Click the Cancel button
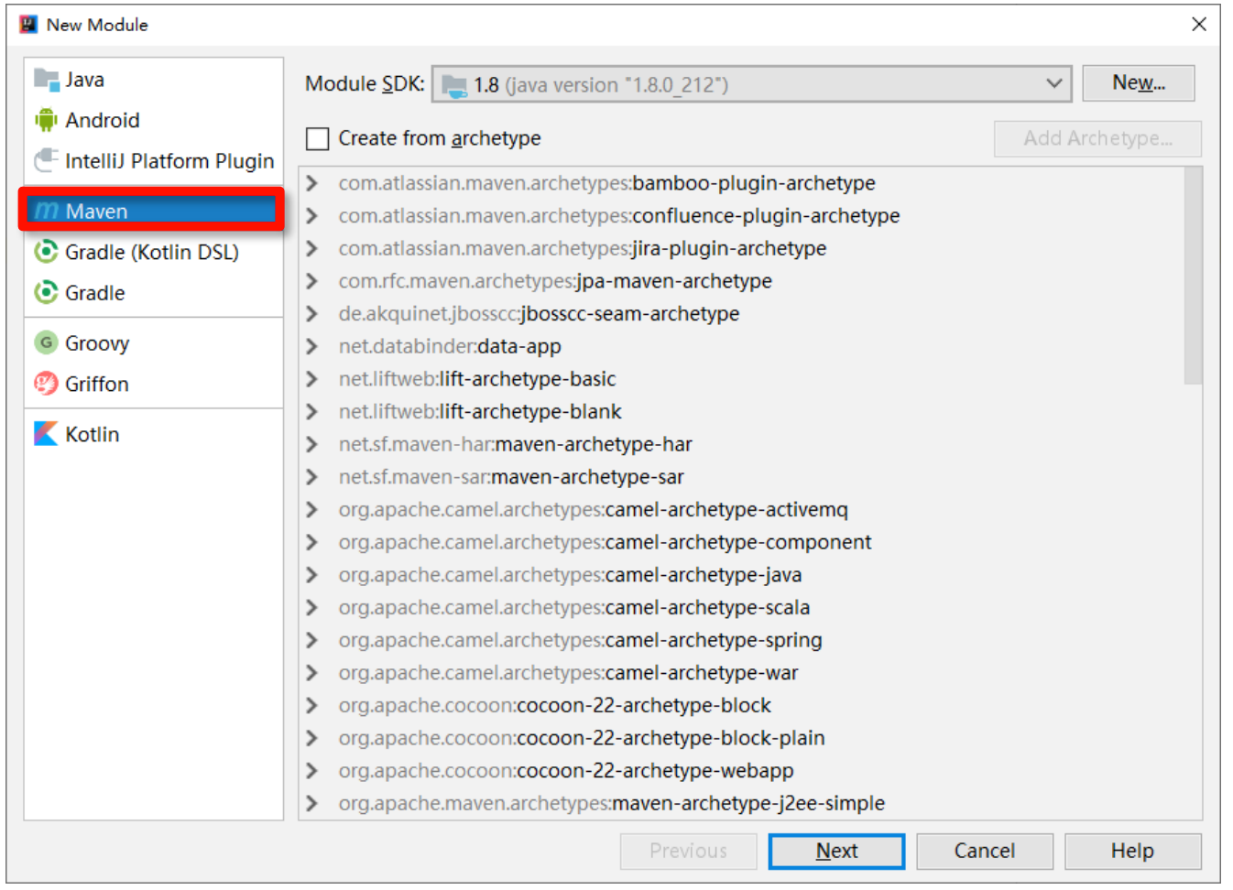The width and height of the screenshot is (1233, 890). click(985, 851)
